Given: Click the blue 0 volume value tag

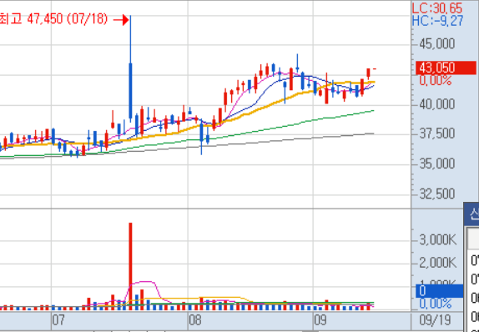Looking at the screenshot, I should (439, 290).
